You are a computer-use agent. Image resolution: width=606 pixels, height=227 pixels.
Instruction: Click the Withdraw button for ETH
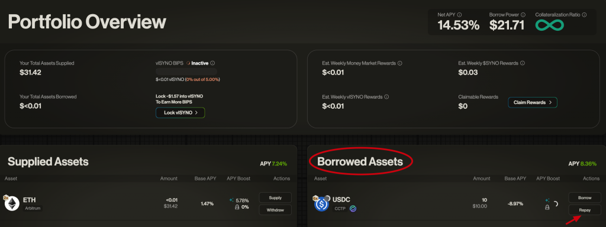pos(275,210)
